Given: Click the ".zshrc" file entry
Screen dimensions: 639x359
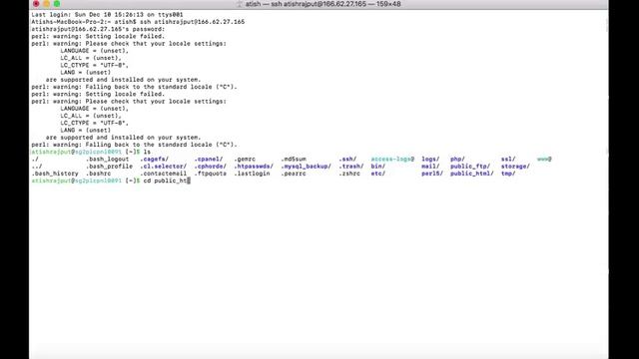Looking at the screenshot, I should click(x=349, y=174).
